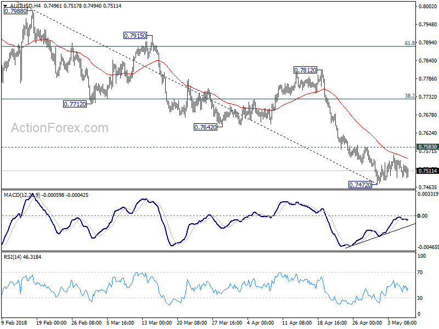Image resolution: width=439 pixels, height=329 pixels.
Task: Click the MACD 0.003319 upper scale value
Action: pyautogui.click(x=428, y=194)
